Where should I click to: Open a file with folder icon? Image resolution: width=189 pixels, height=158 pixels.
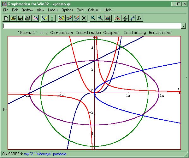[13, 18]
